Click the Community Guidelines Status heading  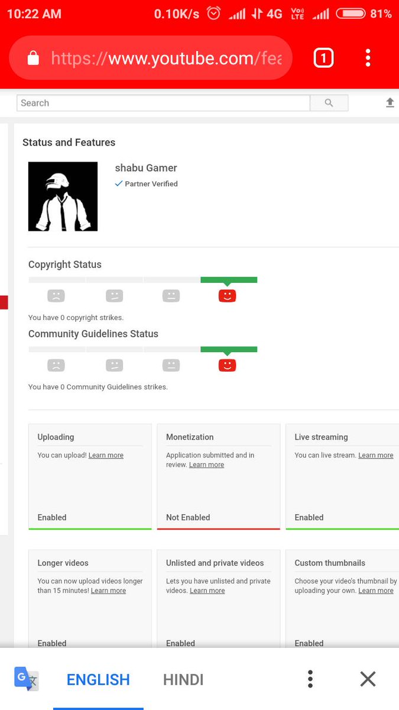point(93,334)
